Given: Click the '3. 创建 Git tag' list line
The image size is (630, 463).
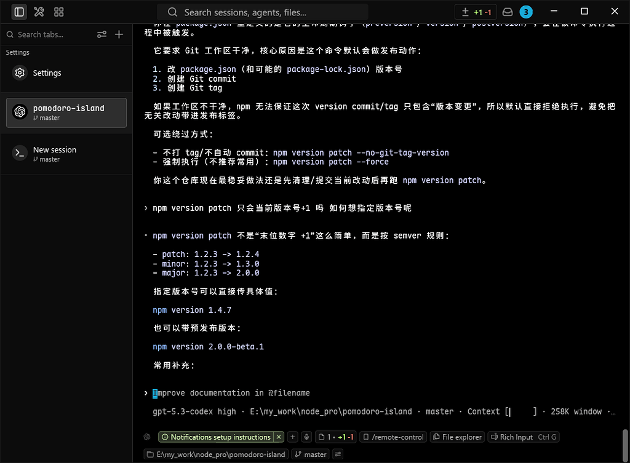Looking at the screenshot, I should coord(187,88).
